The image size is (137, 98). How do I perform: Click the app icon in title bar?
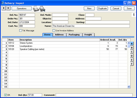[3, 3]
